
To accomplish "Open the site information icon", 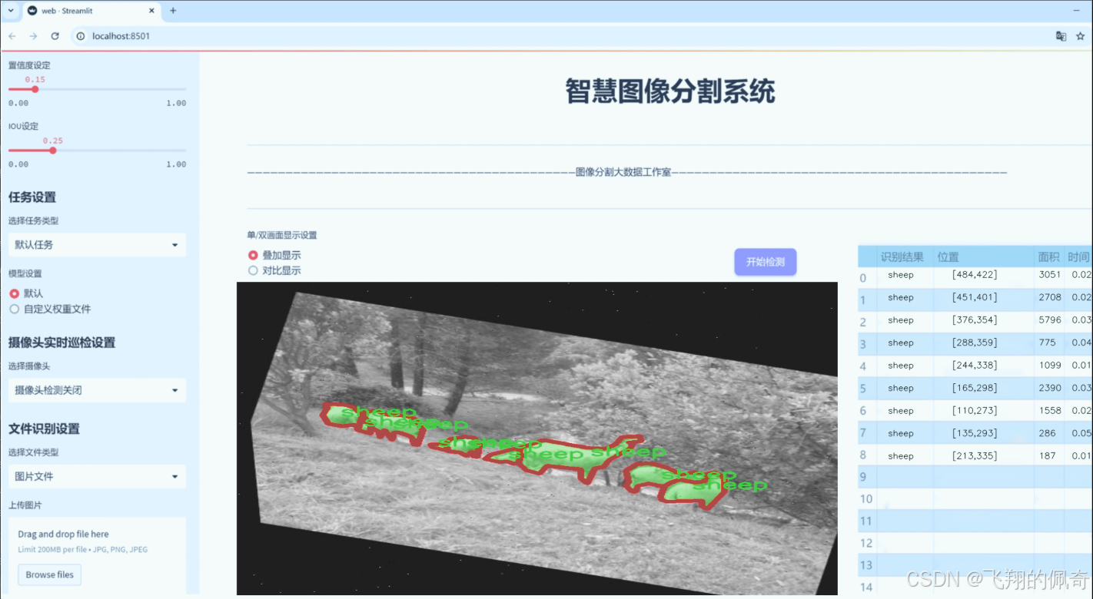I will point(80,36).
